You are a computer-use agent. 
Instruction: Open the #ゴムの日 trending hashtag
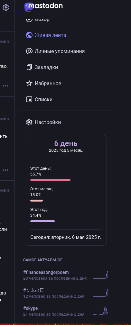tap(33, 290)
